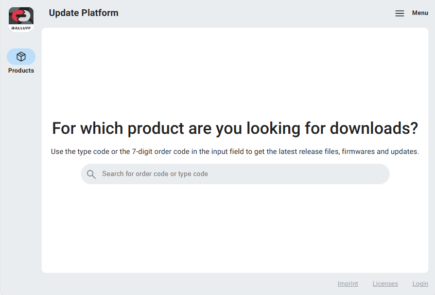Select the Products sidebar label
The width and height of the screenshot is (435, 295).
(21, 71)
